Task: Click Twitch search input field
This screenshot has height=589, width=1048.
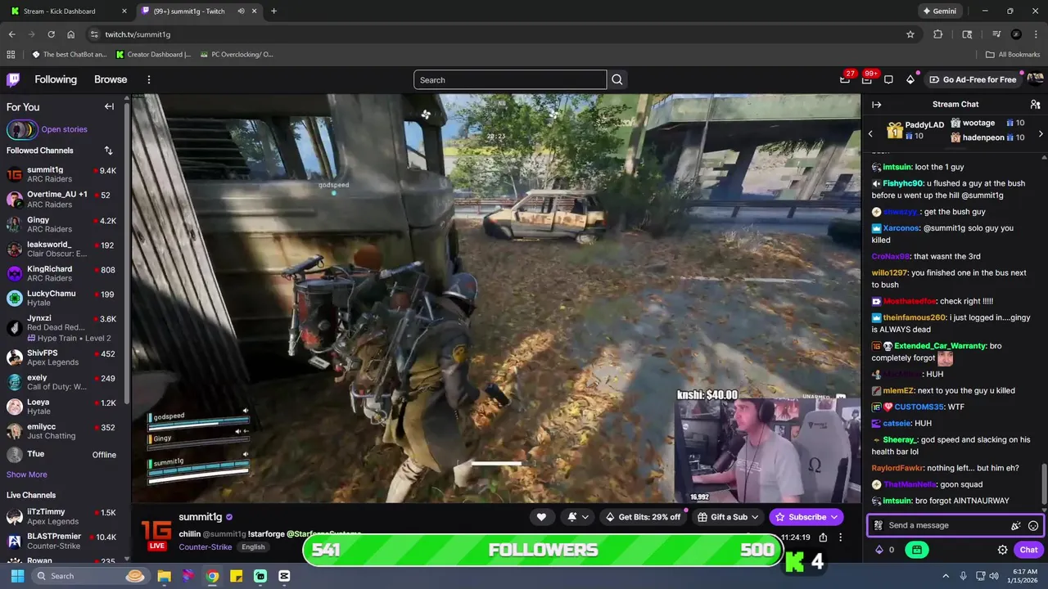Action: coord(510,79)
